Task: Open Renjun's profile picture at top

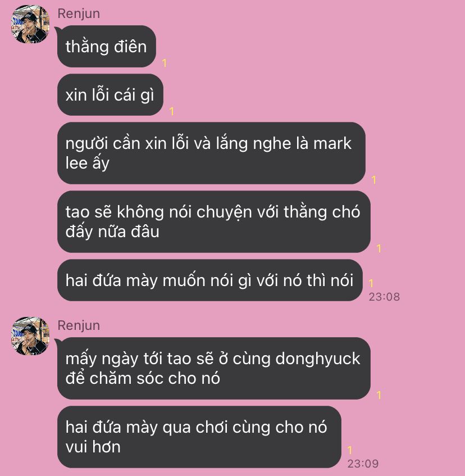Action: (30, 24)
